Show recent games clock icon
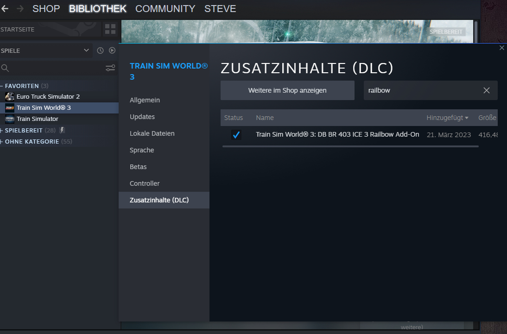Screen dimensions: 507x334 point(100,50)
